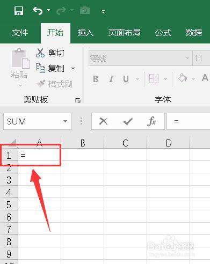Click cell C3
This screenshot has width=210, height=264.
[x=126, y=180]
